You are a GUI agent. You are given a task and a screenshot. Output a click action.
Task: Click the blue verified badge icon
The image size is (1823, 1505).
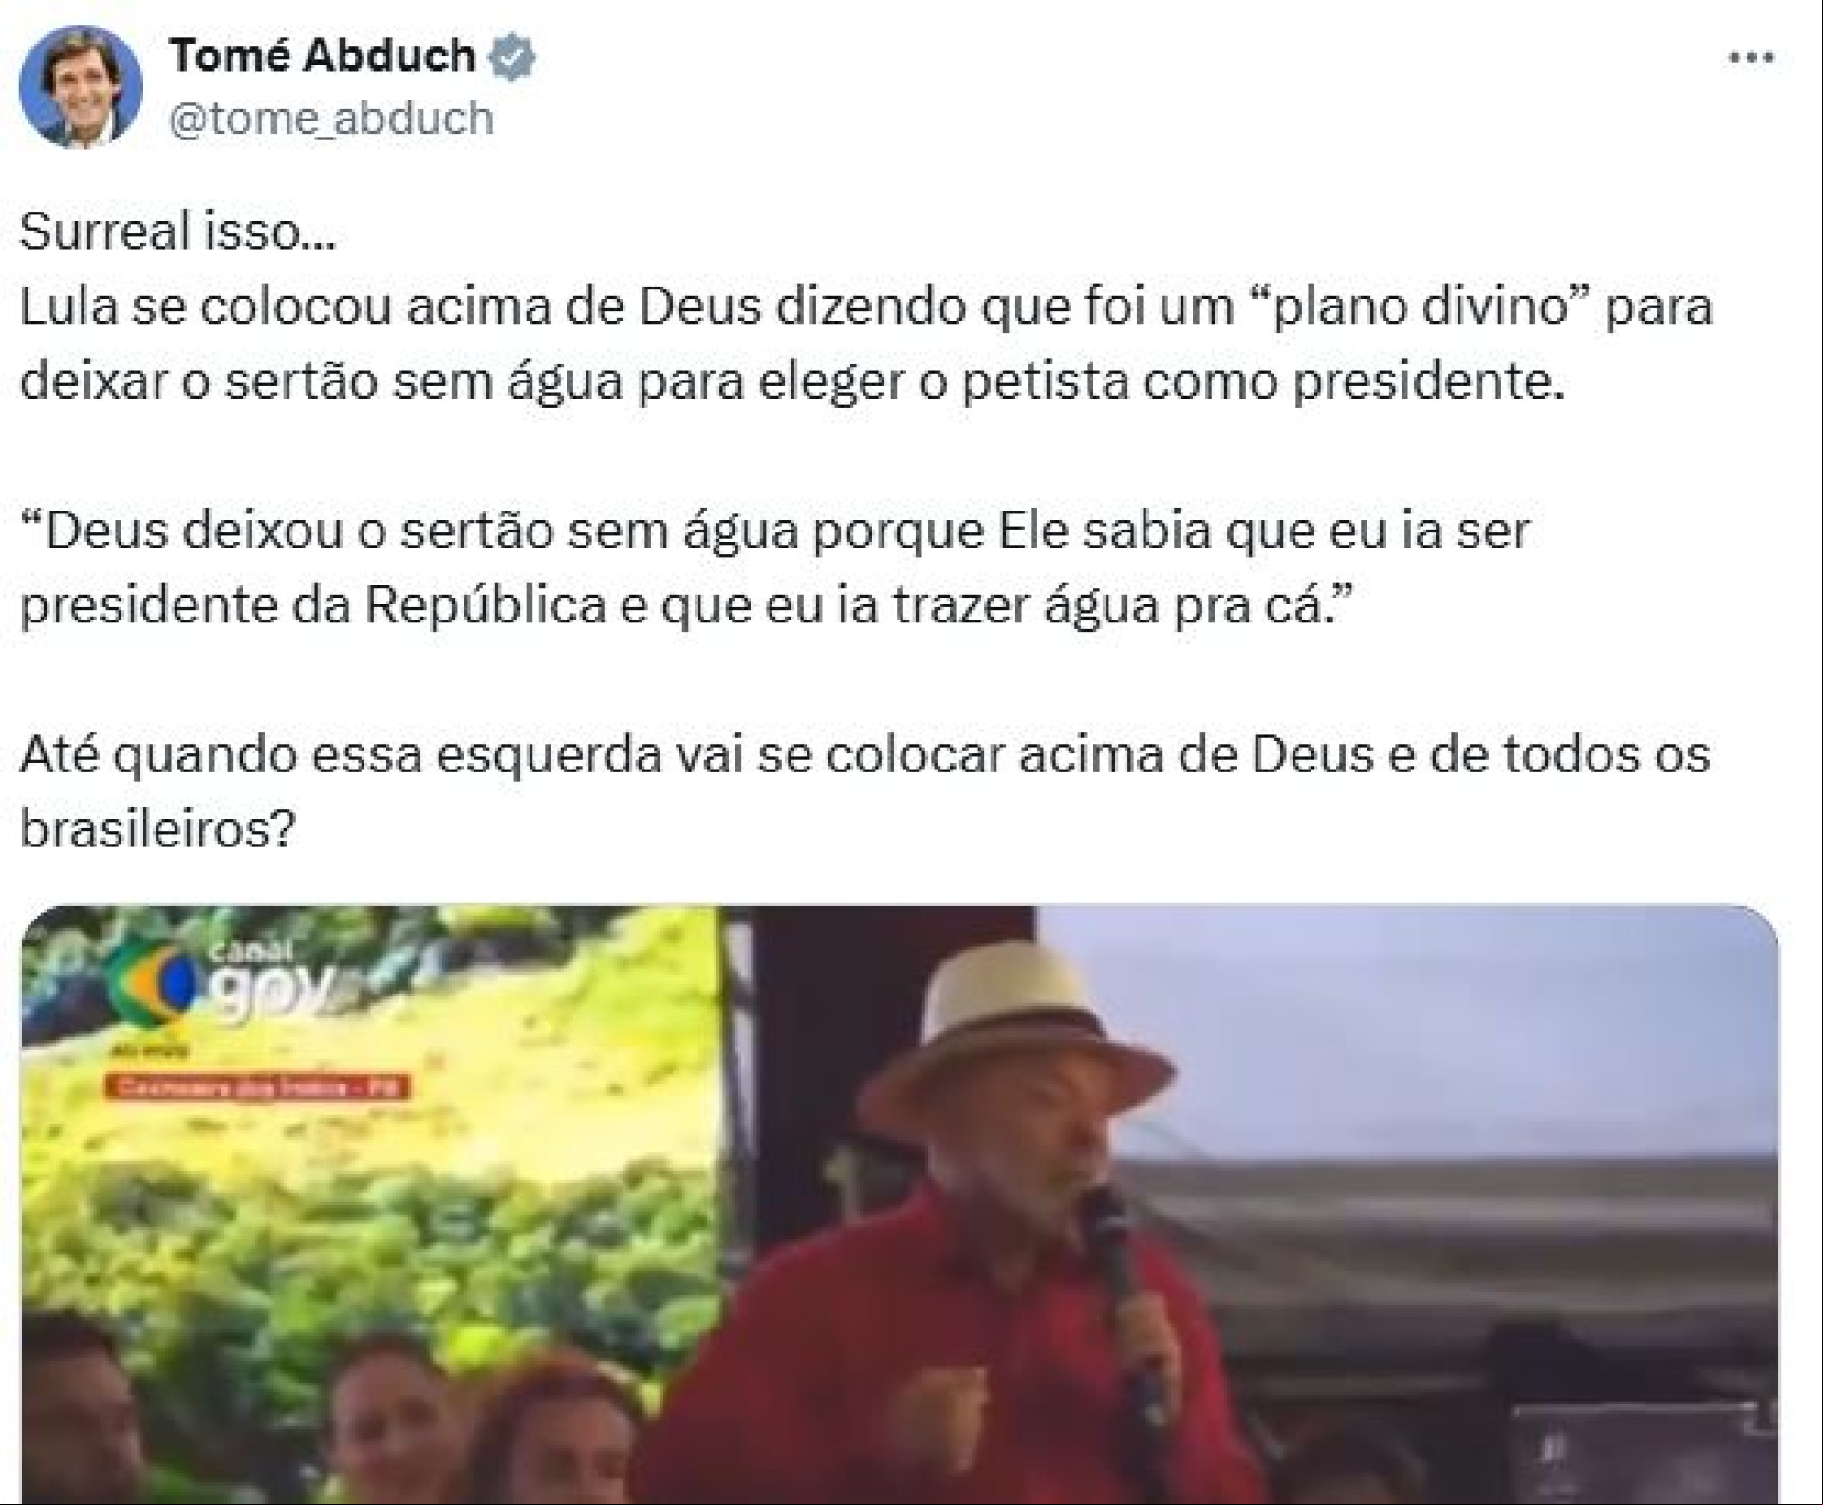pyautogui.click(x=512, y=58)
